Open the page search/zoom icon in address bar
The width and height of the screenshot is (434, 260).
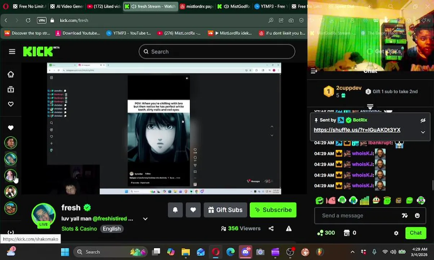pyautogui.click(x=271, y=21)
